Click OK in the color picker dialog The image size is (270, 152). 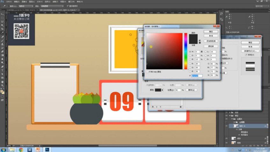211,32
